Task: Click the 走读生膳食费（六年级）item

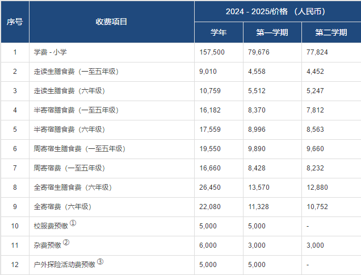Action: pyautogui.click(x=70, y=91)
